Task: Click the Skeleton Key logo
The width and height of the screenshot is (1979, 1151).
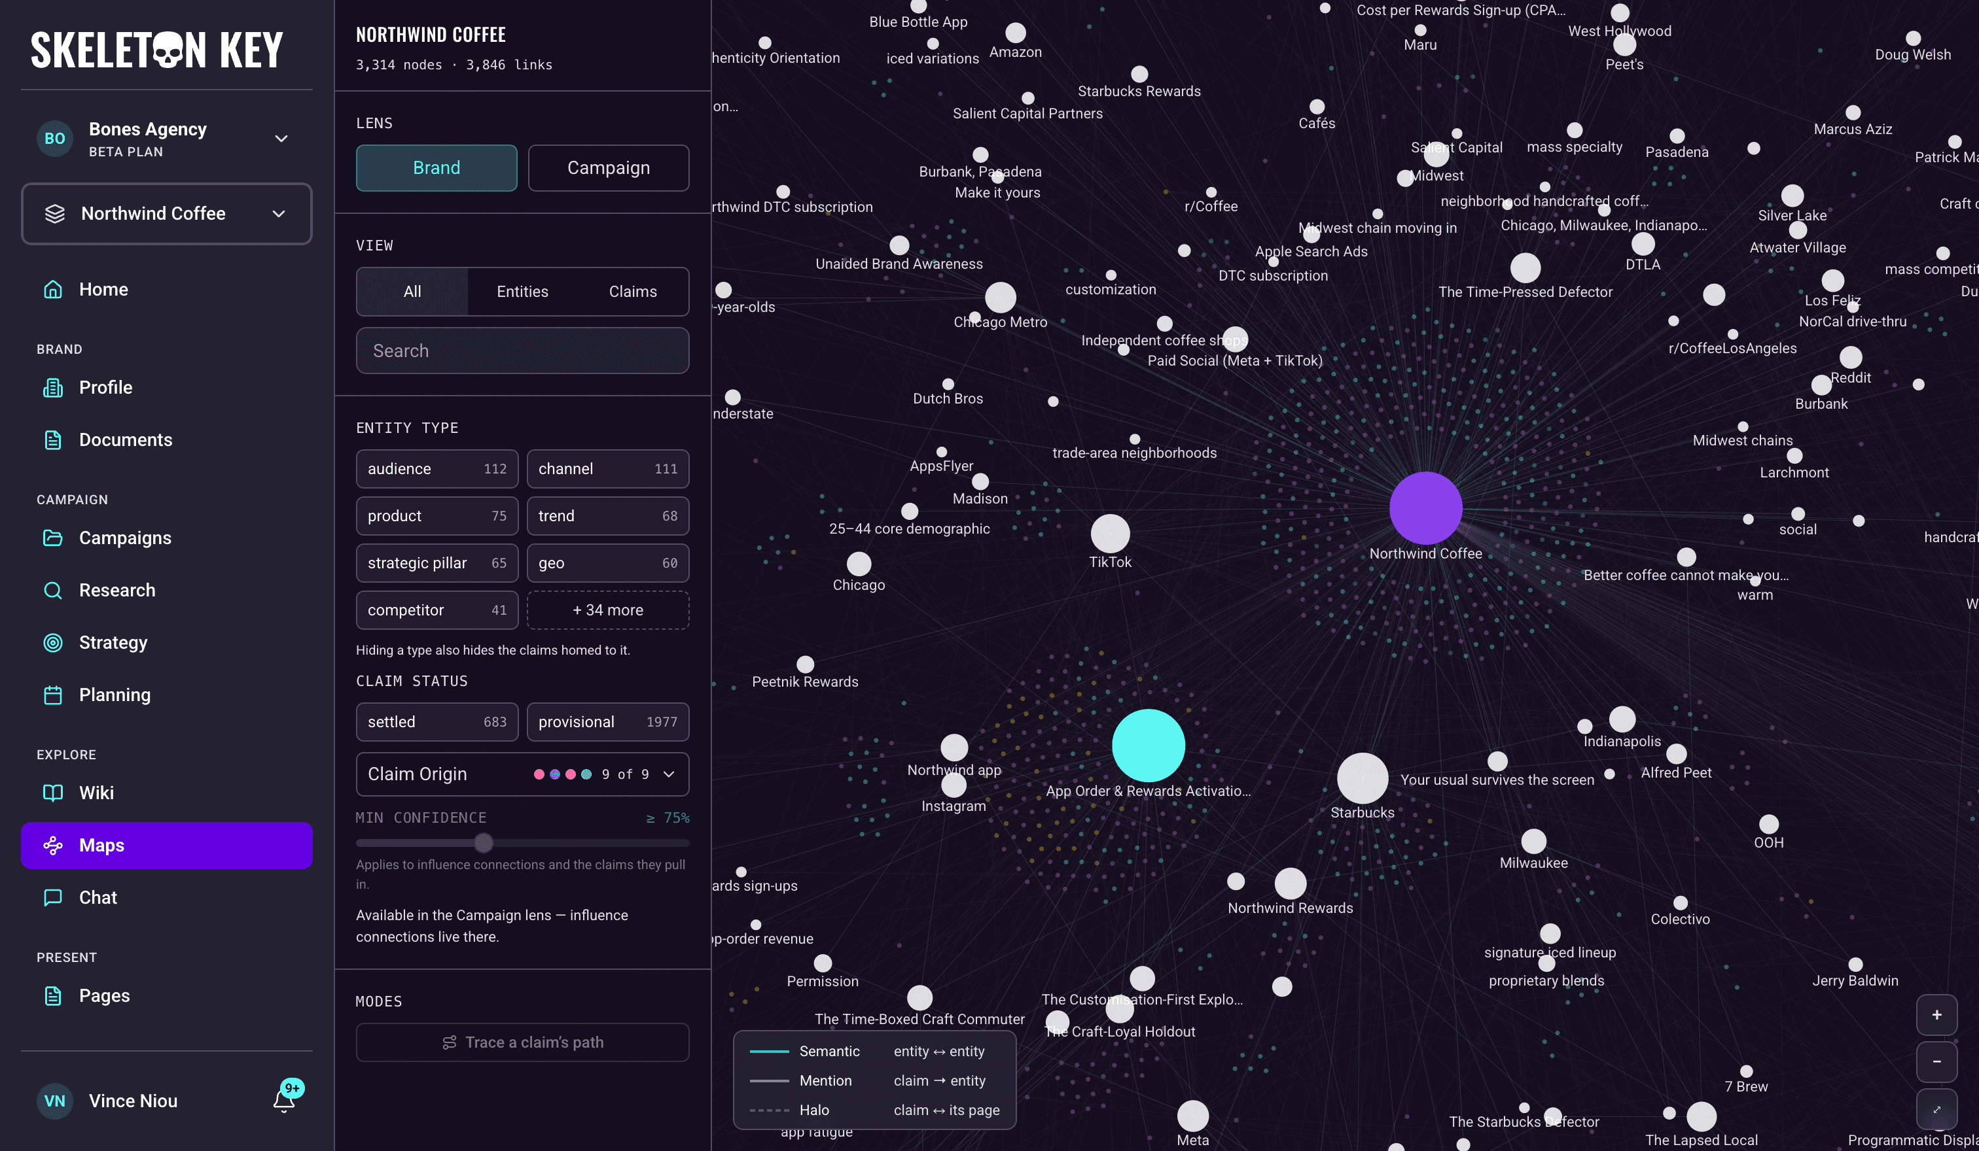Action: [x=157, y=50]
